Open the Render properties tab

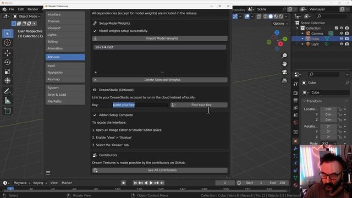[x=295, y=93]
